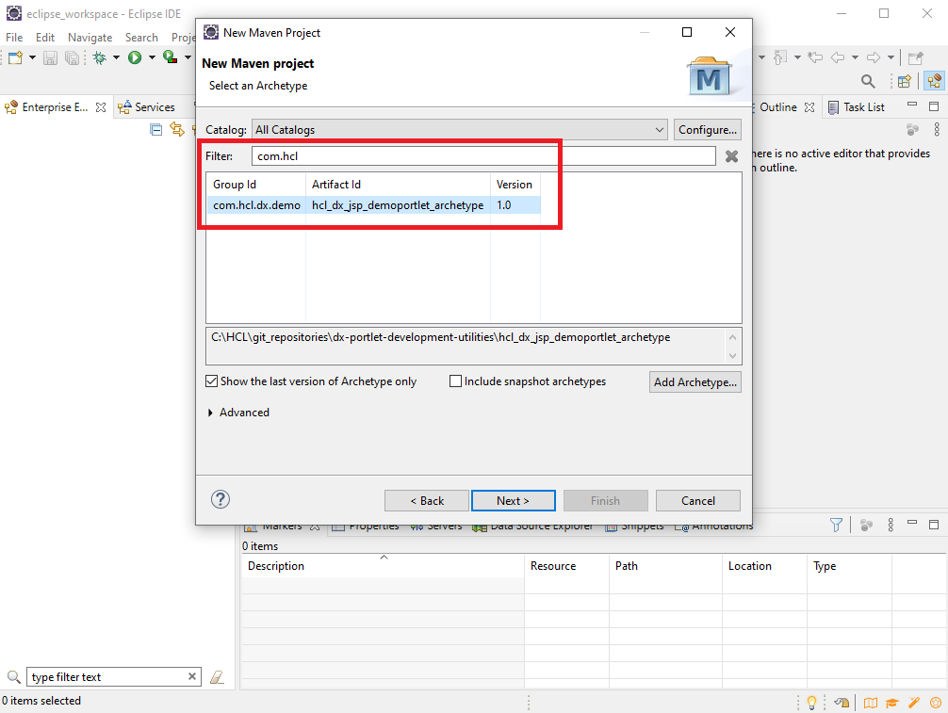Clear the archetype filter with X icon
The height and width of the screenshot is (713, 948).
pos(731,156)
